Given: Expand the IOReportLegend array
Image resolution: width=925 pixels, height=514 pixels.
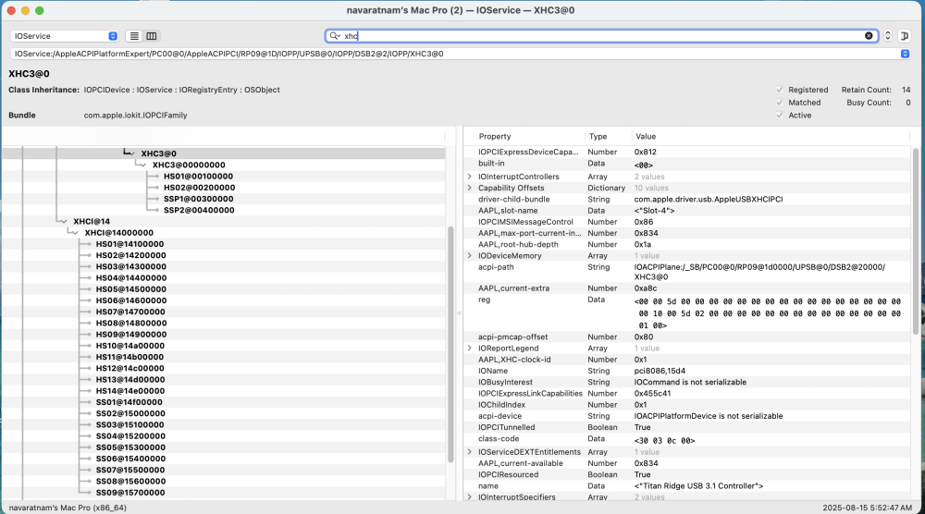Looking at the screenshot, I should (x=470, y=349).
